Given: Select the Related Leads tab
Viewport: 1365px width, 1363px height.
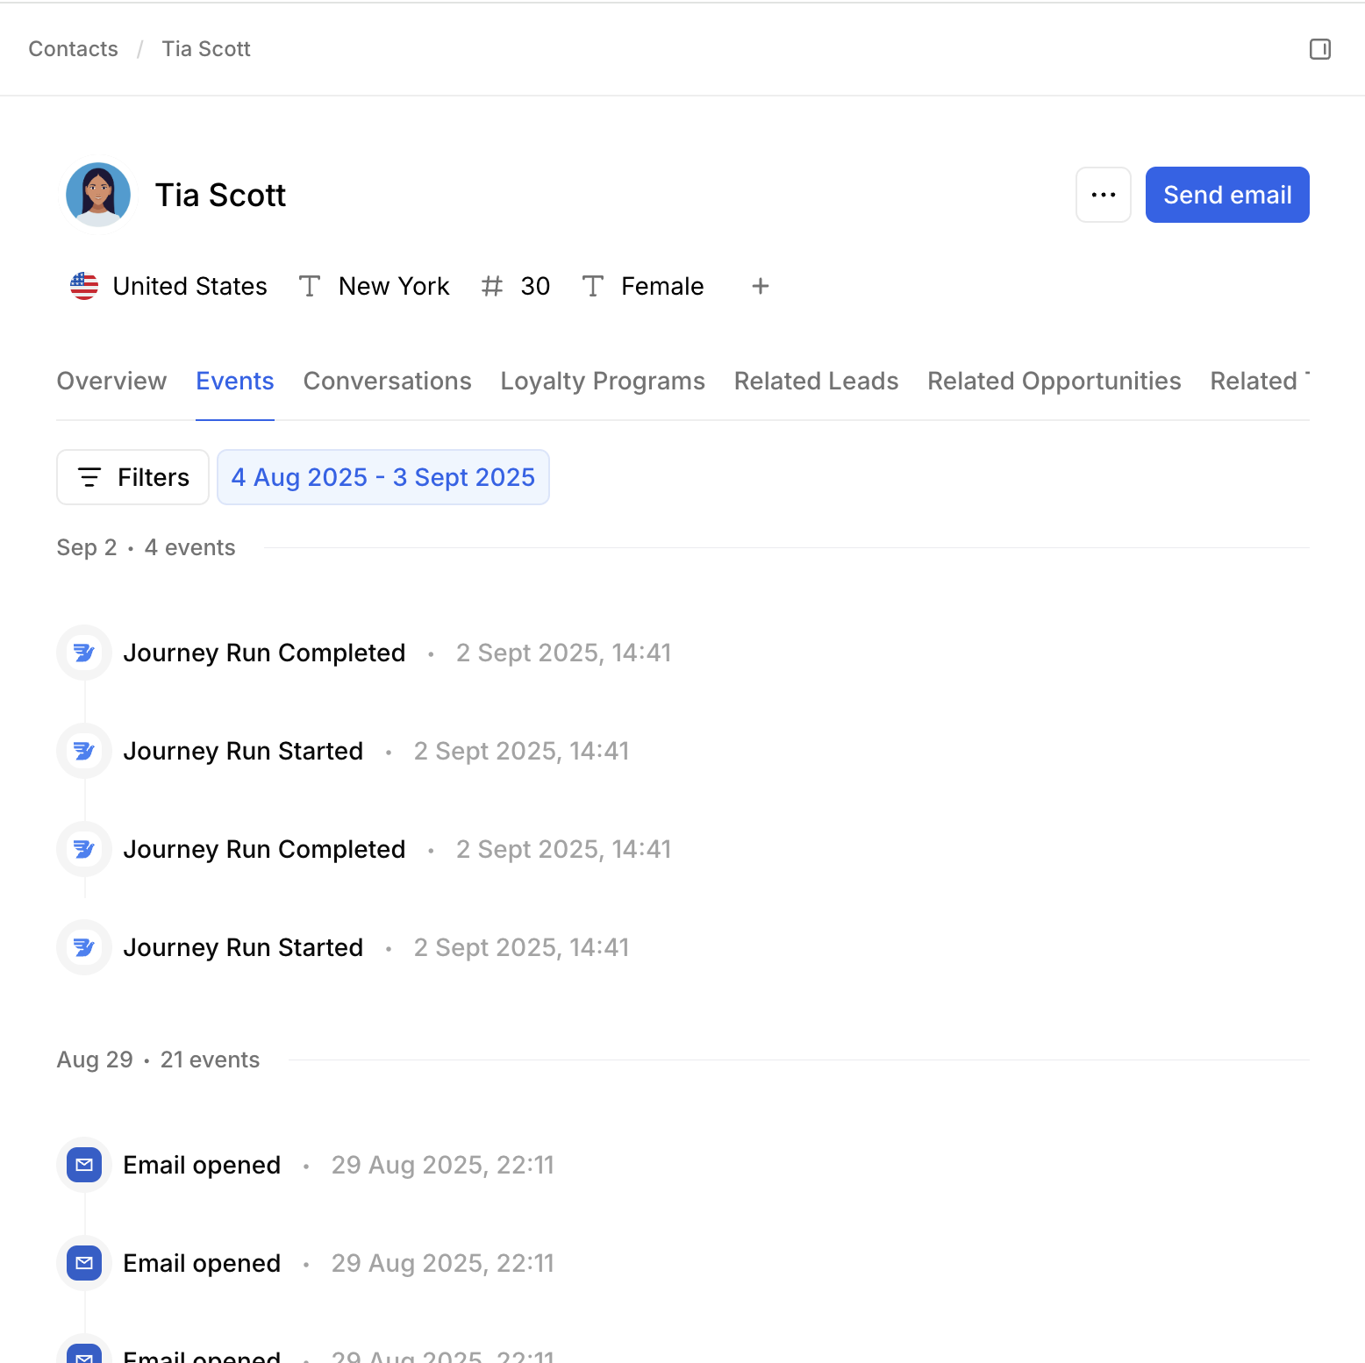Looking at the screenshot, I should 816,381.
